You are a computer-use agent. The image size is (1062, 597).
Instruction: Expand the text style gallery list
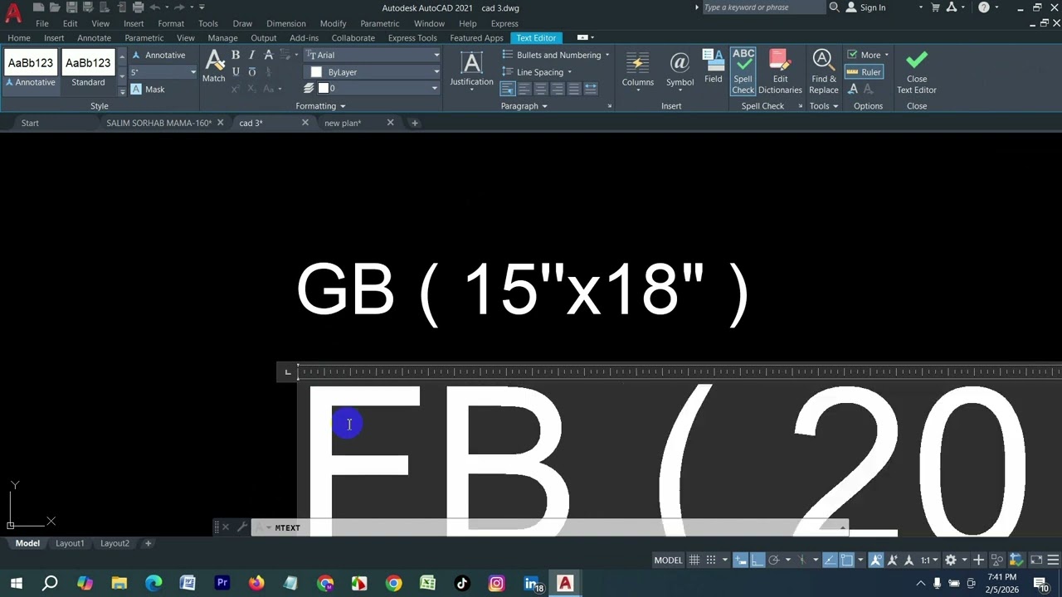point(122,91)
